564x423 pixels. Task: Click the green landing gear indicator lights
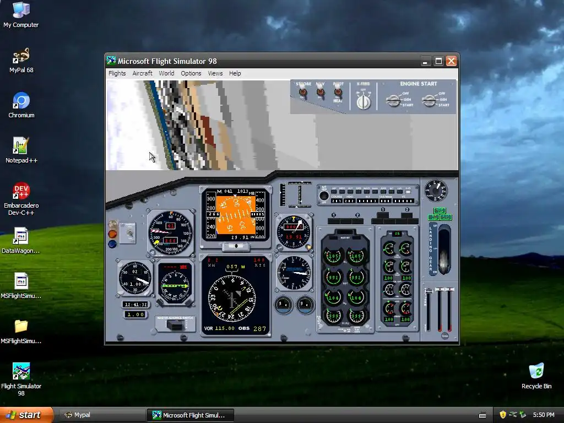click(440, 214)
